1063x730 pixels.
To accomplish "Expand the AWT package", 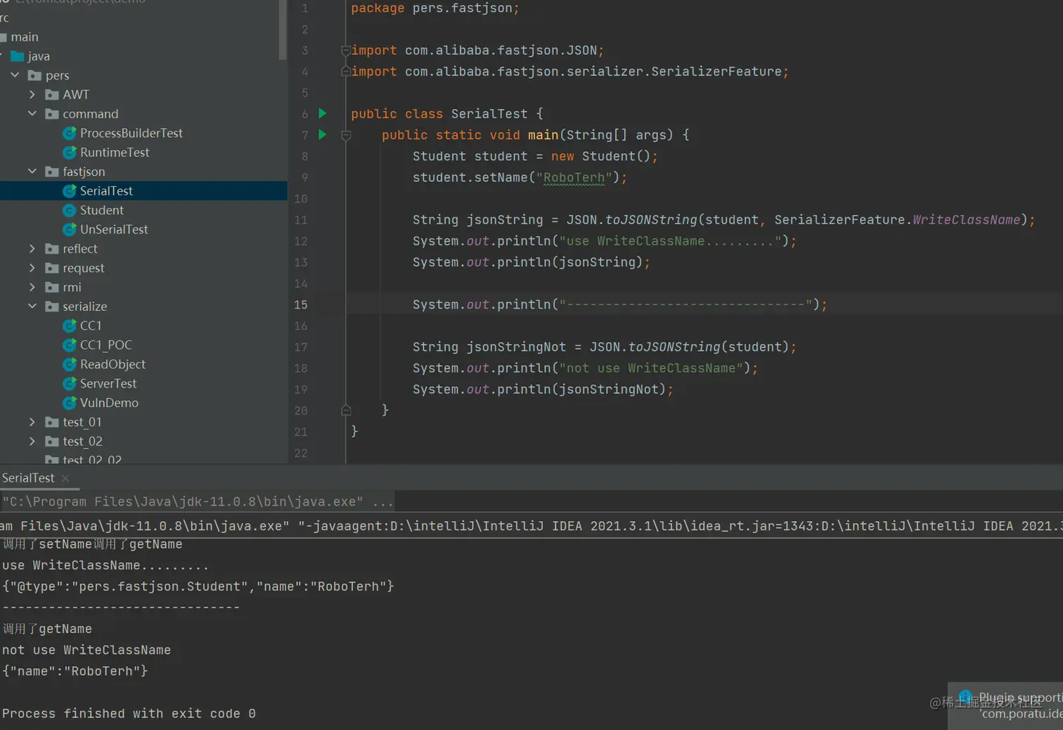I will click(32, 94).
